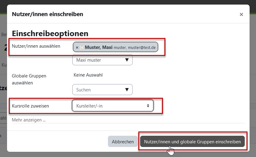Click into the Suchen global groups field
Screen dimensions: 256x157
click(97, 90)
